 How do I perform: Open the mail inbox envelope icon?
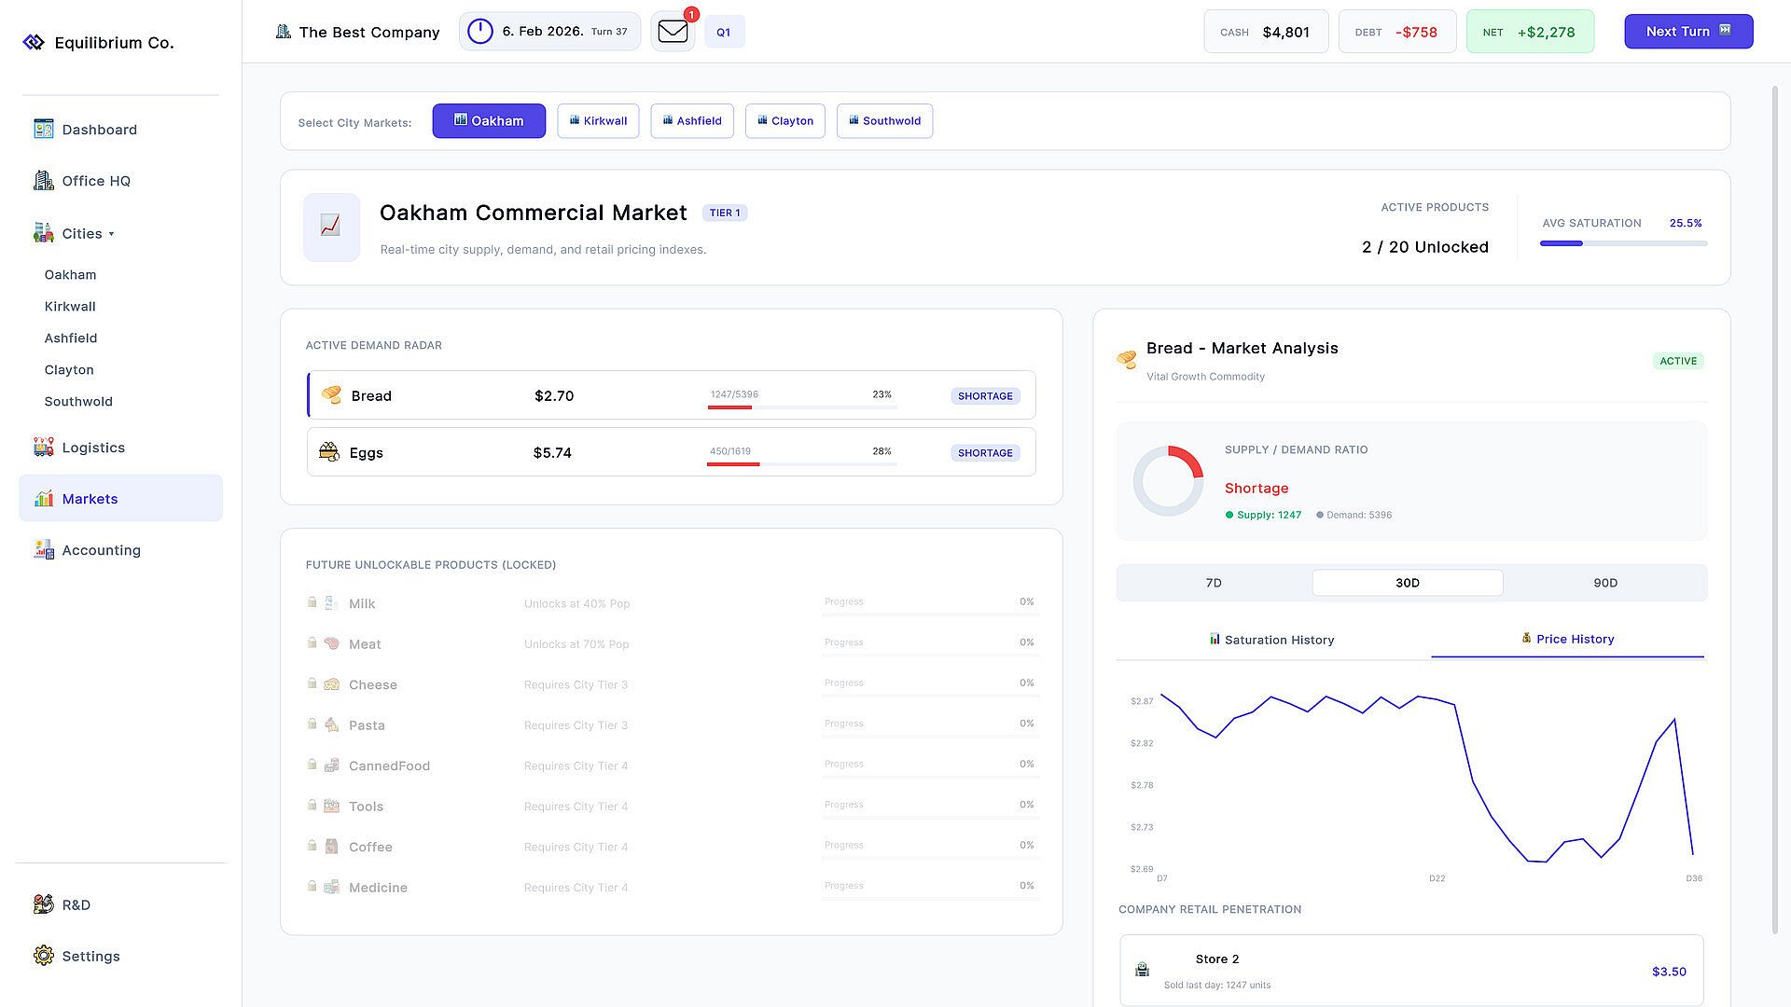coord(673,32)
